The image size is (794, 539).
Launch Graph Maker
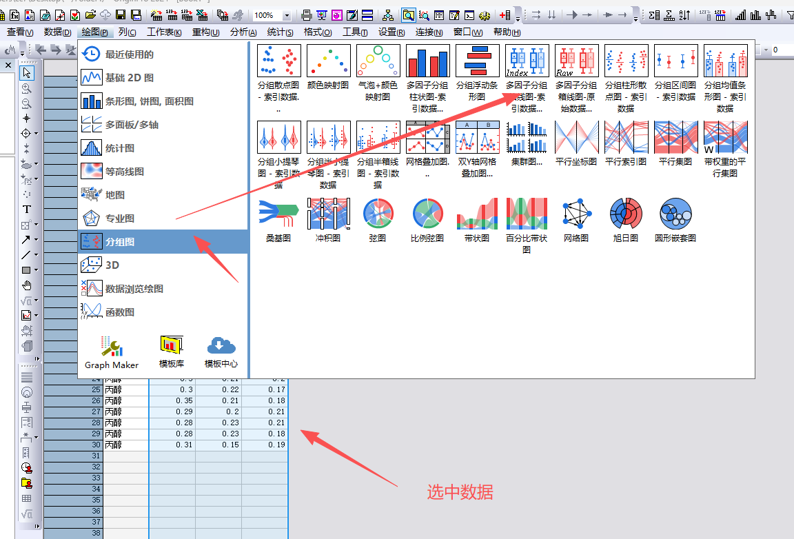(x=112, y=352)
